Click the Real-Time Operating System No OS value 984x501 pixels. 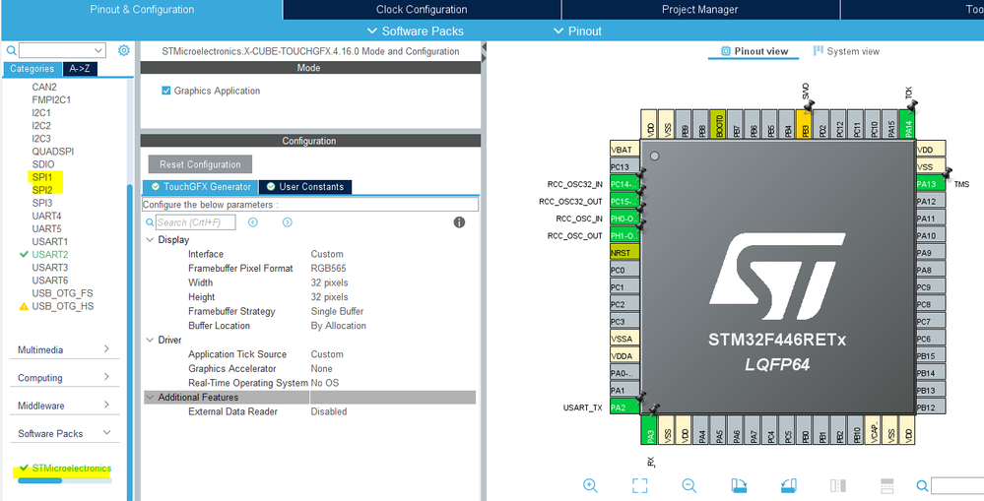324,383
